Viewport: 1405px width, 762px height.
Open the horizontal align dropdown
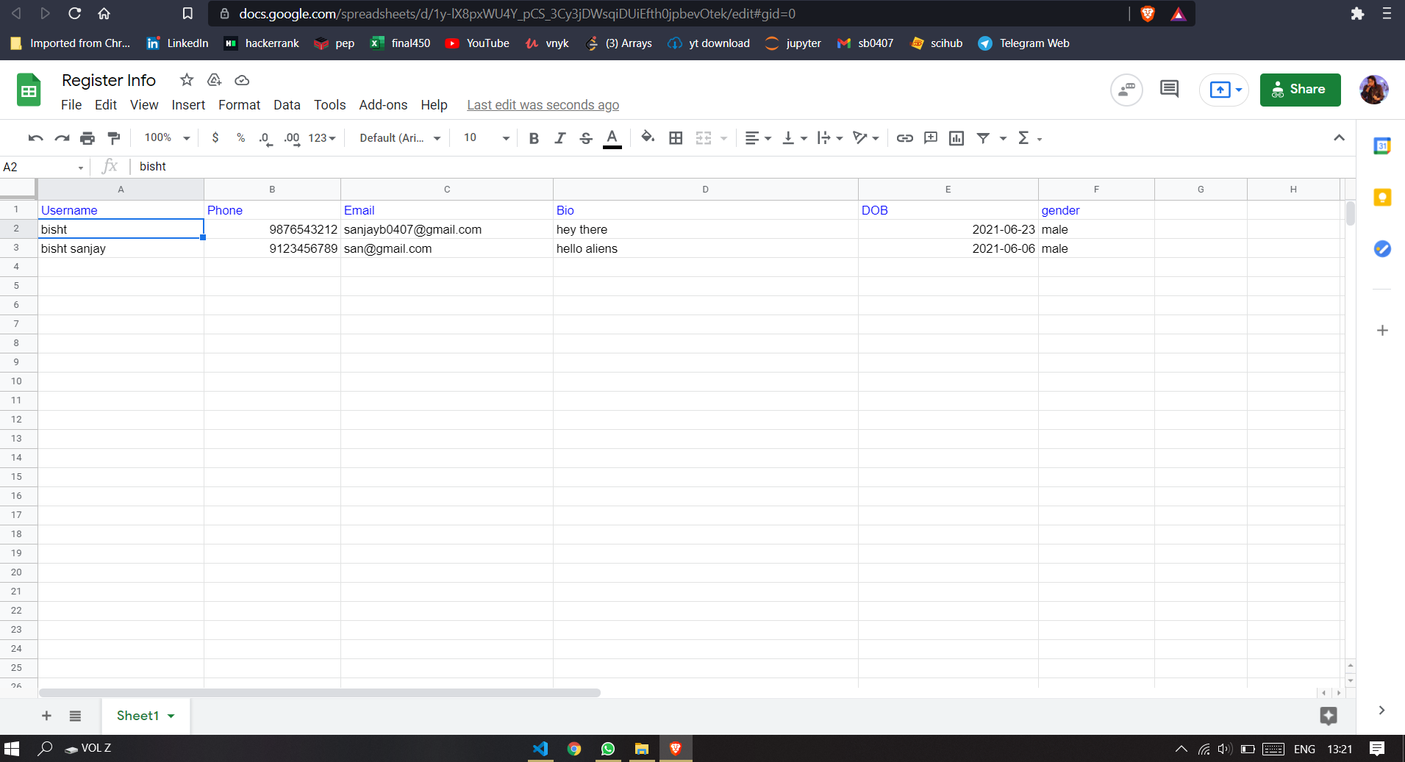[x=757, y=138]
